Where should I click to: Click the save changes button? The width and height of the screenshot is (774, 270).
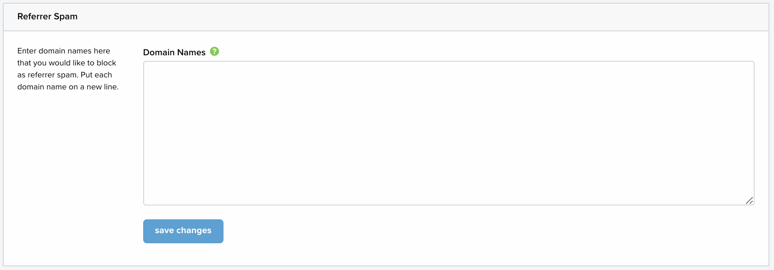[183, 231]
